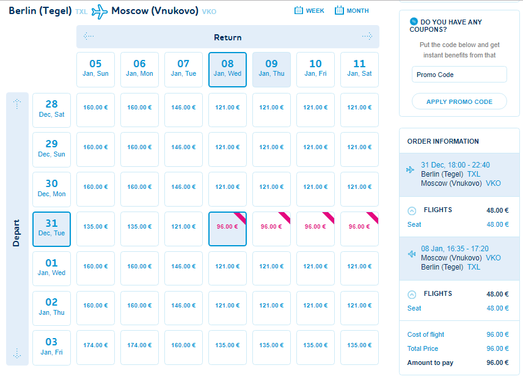Choose 121.00 € fare for 29 Dec / 08 Jan
523x379 pixels.
227,150
